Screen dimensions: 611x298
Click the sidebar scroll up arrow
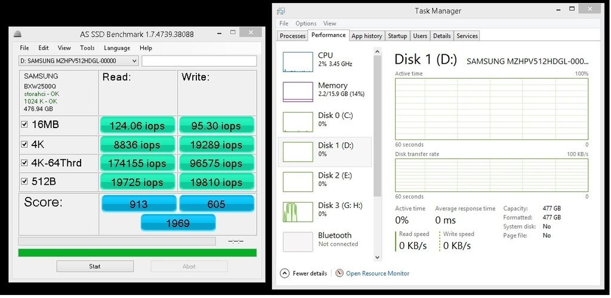pyautogui.click(x=377, y=51)
